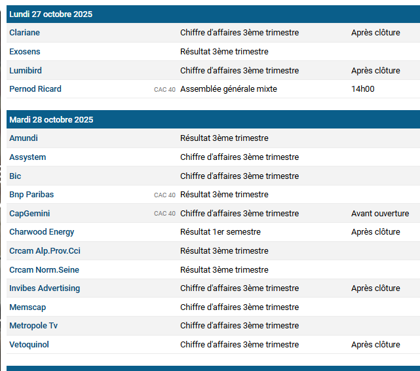Open the Exosens company link
The width and height of the screenshot is (420, 371).
click(x=25, y=51)
